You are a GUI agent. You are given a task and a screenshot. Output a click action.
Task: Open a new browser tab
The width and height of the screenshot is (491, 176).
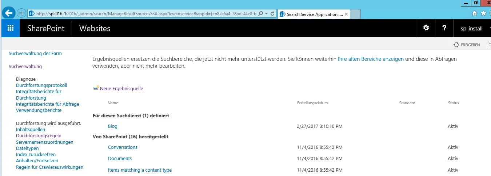(356, 14)
